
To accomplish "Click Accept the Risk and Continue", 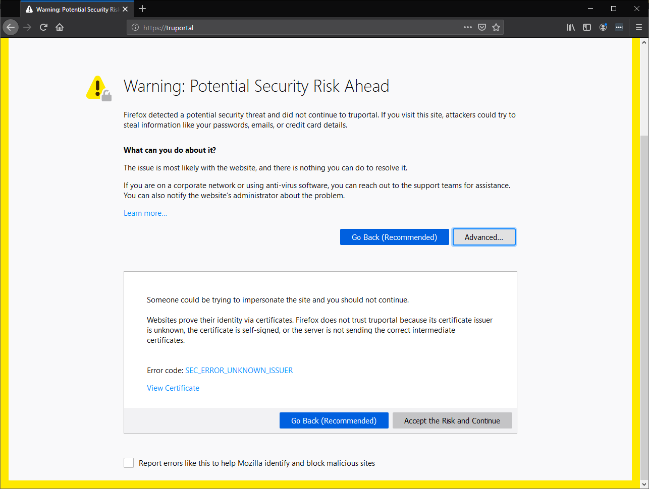I will pos(452,420).
